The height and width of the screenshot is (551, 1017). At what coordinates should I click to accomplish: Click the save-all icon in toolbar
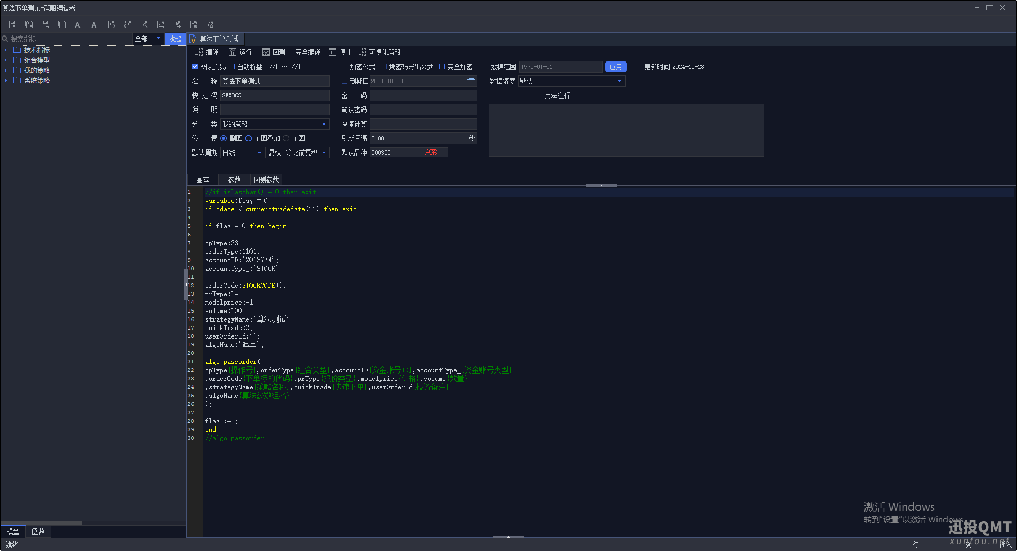[x=29, y=24]
